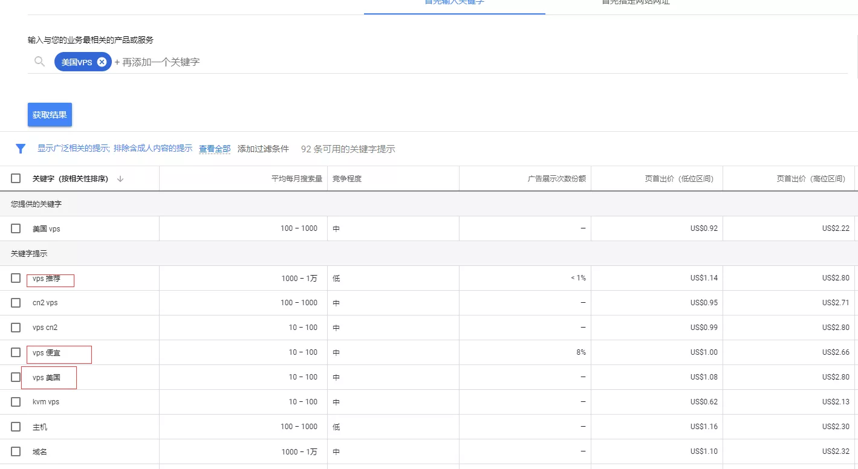Click keyword text vps cn2
Image resolution: width=858 pixels, height=469 pixels.
click(x=45, y=328)
